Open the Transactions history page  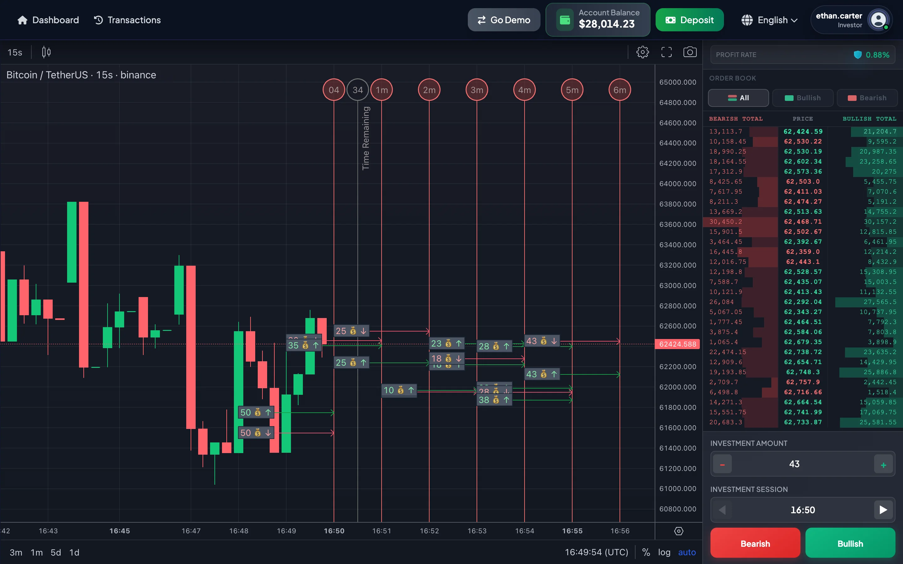(127, 20)
